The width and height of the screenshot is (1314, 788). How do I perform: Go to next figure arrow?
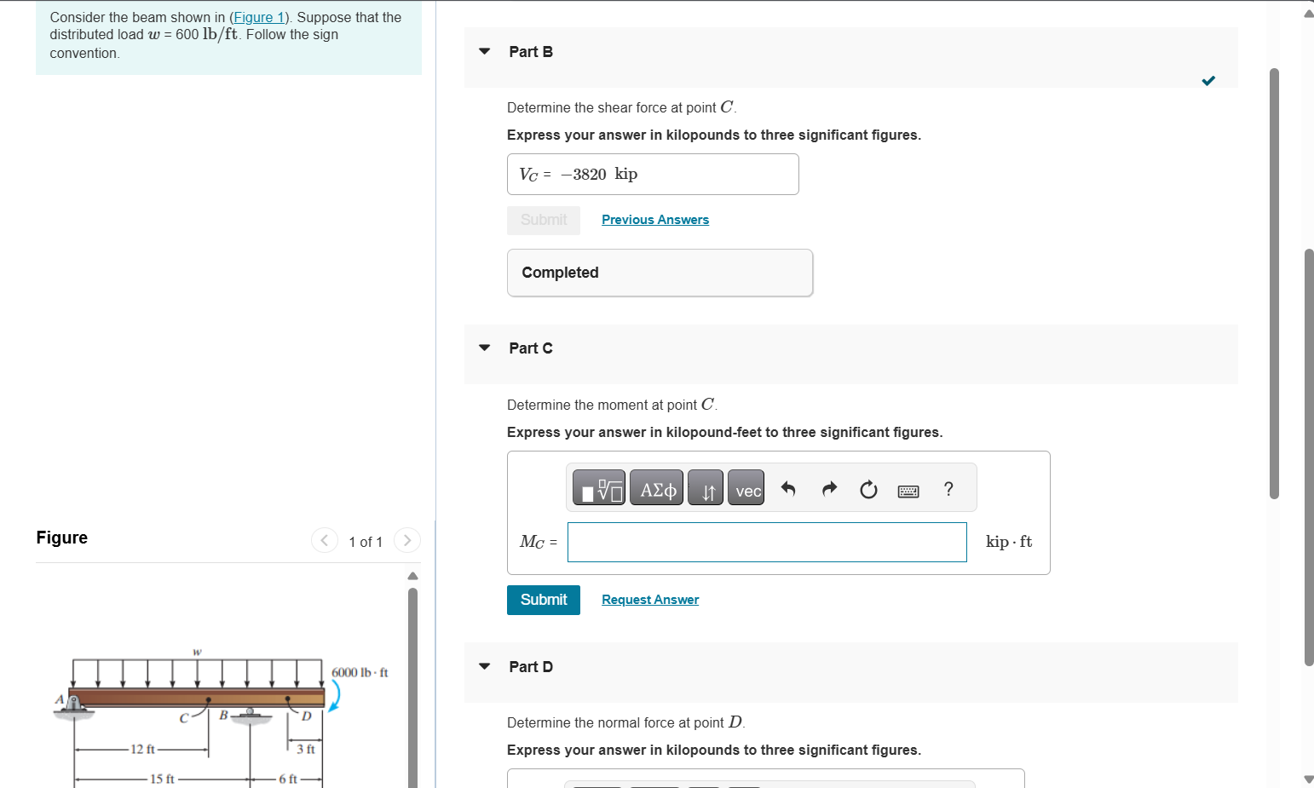coord(407,540)
